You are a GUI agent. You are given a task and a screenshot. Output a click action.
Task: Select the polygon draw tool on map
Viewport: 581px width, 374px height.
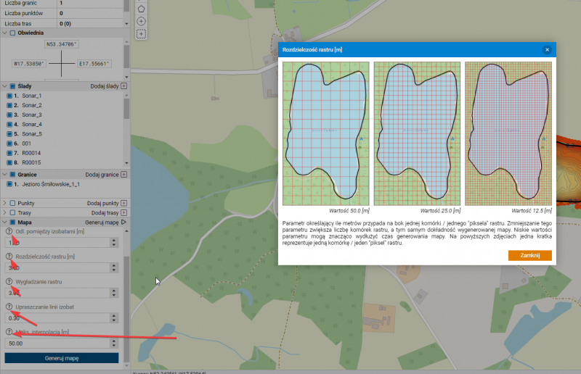pyautogui.click(x=141, y=9)
